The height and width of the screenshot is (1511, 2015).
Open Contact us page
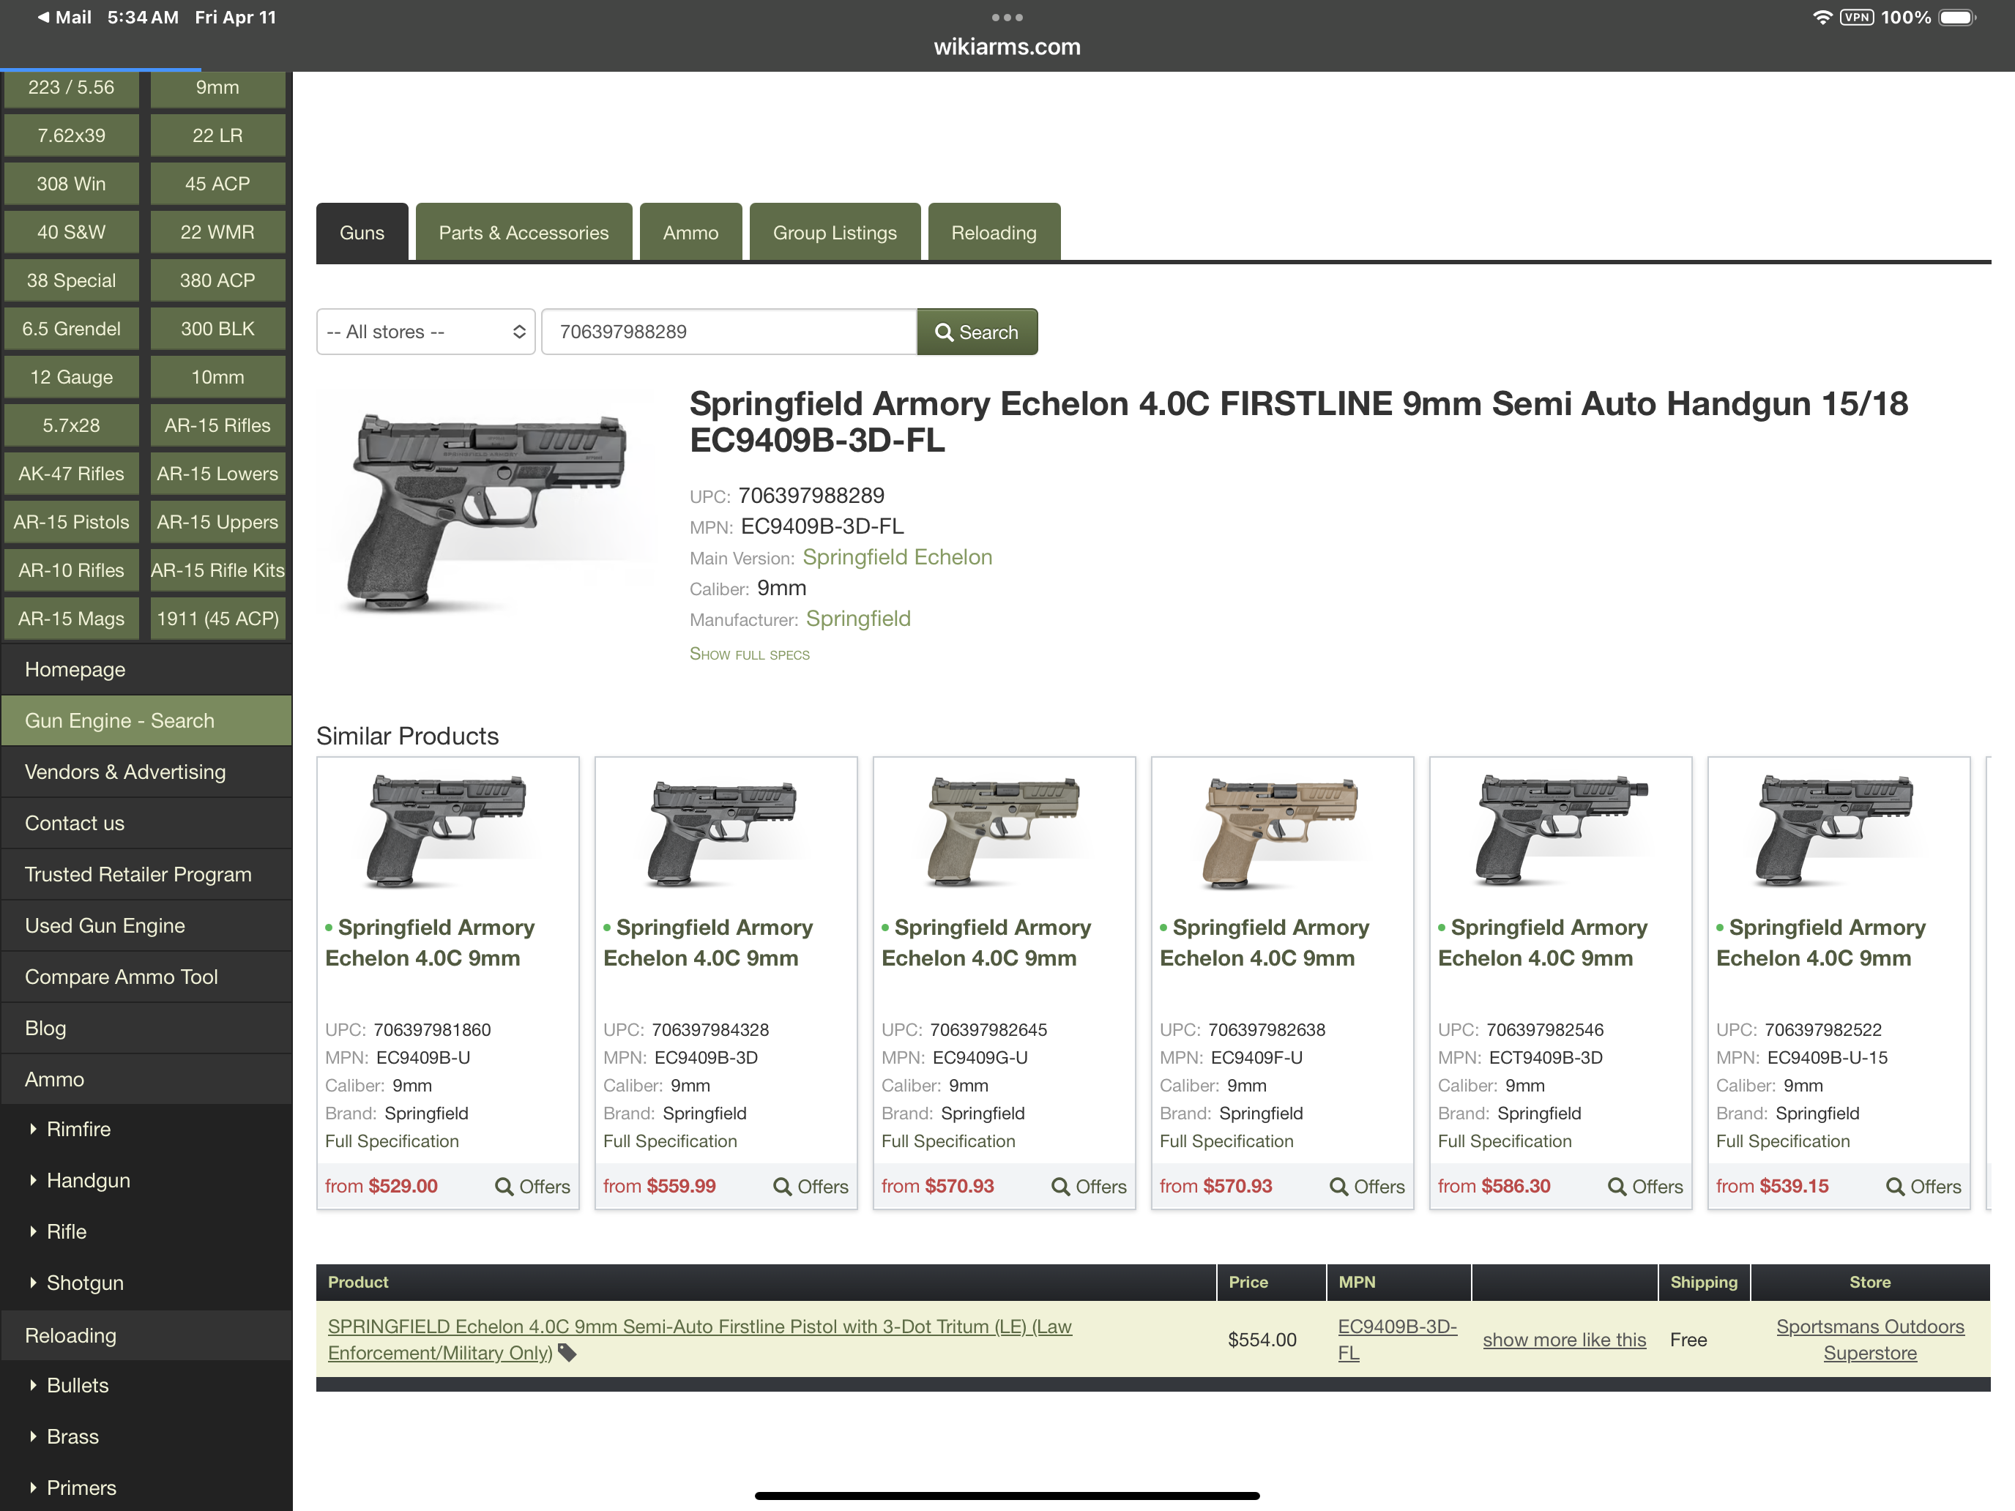coord(146,822)
